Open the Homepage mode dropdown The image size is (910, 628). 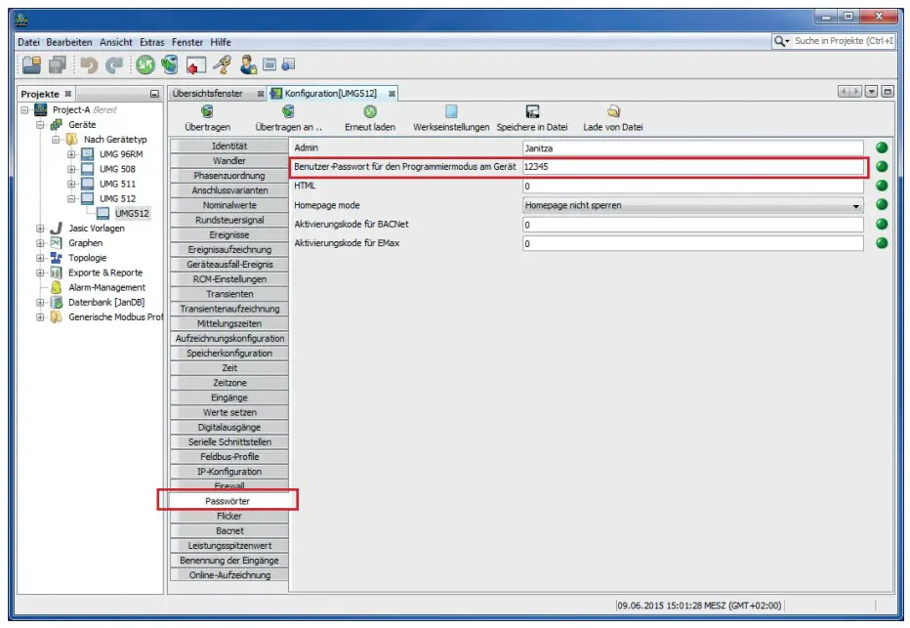[693, 205]
